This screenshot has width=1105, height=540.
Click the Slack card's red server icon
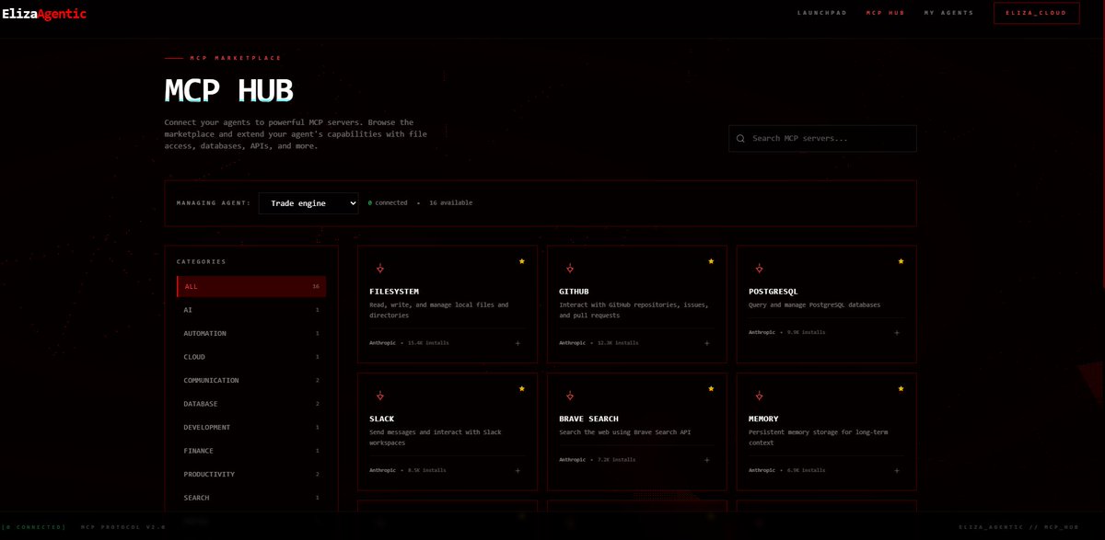tap(379, 396)
